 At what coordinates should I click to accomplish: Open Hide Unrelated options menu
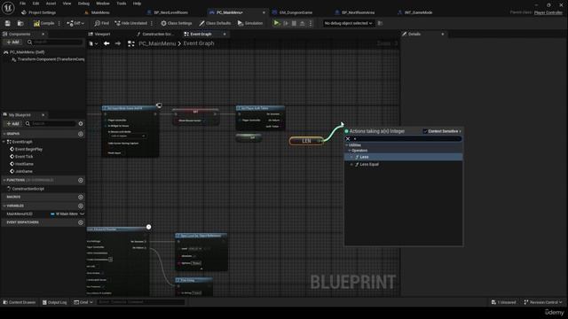[152, 23]
